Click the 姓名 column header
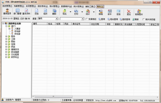This screenshot has width=161, height=103. (51, 24)
